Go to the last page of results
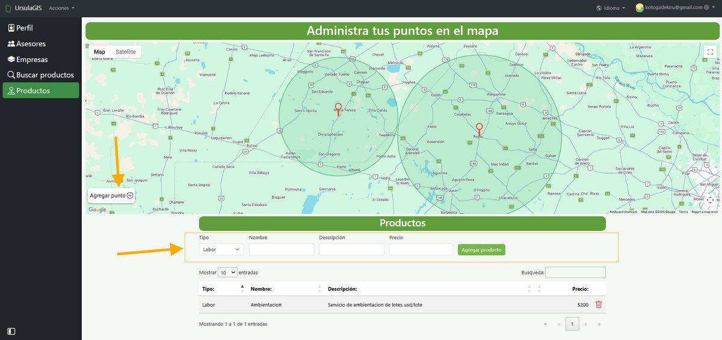 (599, 324)
